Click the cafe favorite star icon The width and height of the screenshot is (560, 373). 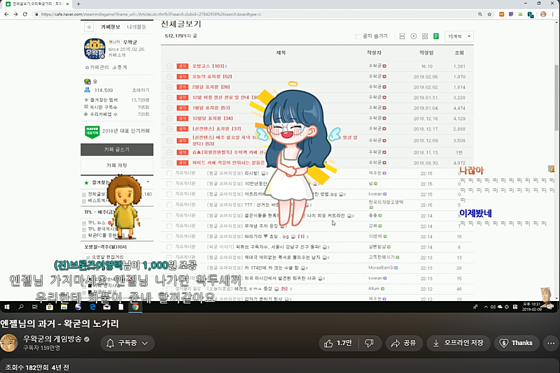(x=88, y=27)
